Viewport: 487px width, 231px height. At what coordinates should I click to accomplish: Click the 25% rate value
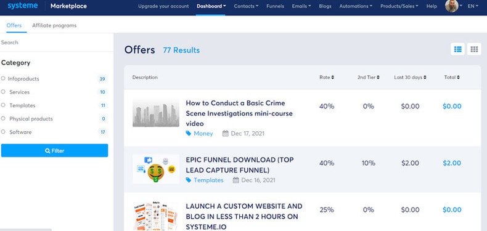pyautogui.click(x=327, y=210)
